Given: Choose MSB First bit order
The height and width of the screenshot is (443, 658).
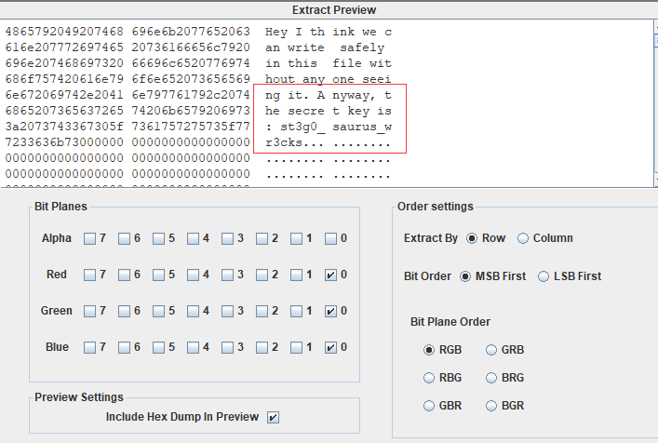Looking at the screenshot, I should point(465,276).
